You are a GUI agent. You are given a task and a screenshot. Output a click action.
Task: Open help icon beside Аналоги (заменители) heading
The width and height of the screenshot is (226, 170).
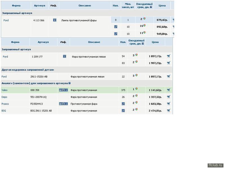pyautogui.click(x=69, y=83)
